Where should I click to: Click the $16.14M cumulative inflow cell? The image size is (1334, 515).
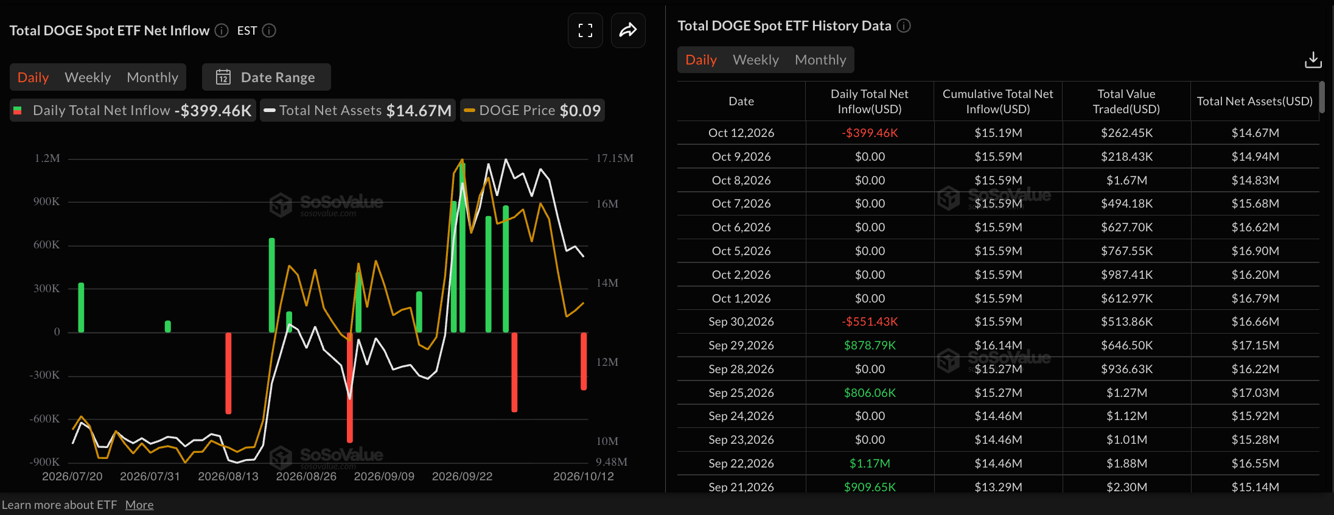998,345
